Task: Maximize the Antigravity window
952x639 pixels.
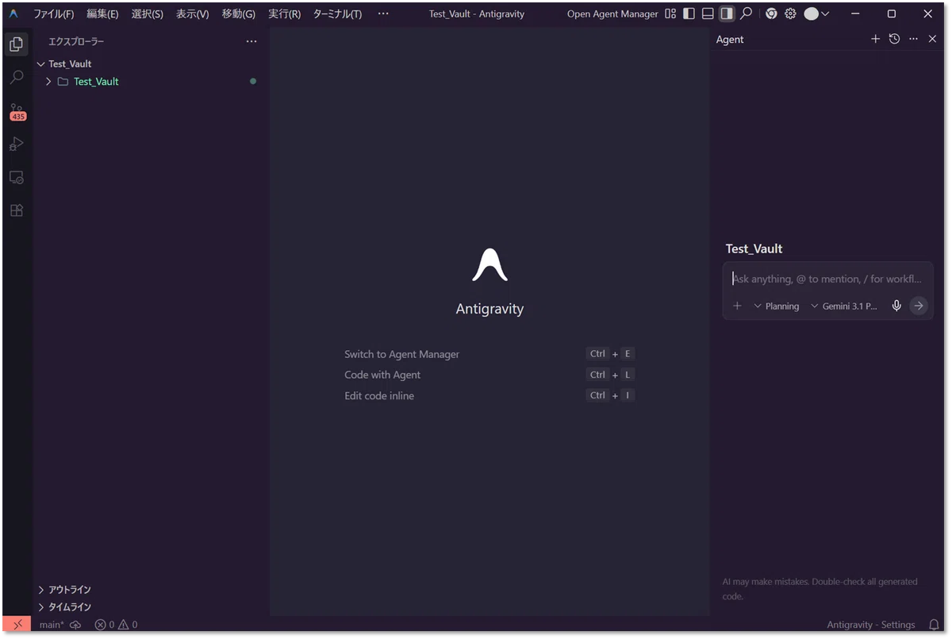Action: (x=892, y=13)
